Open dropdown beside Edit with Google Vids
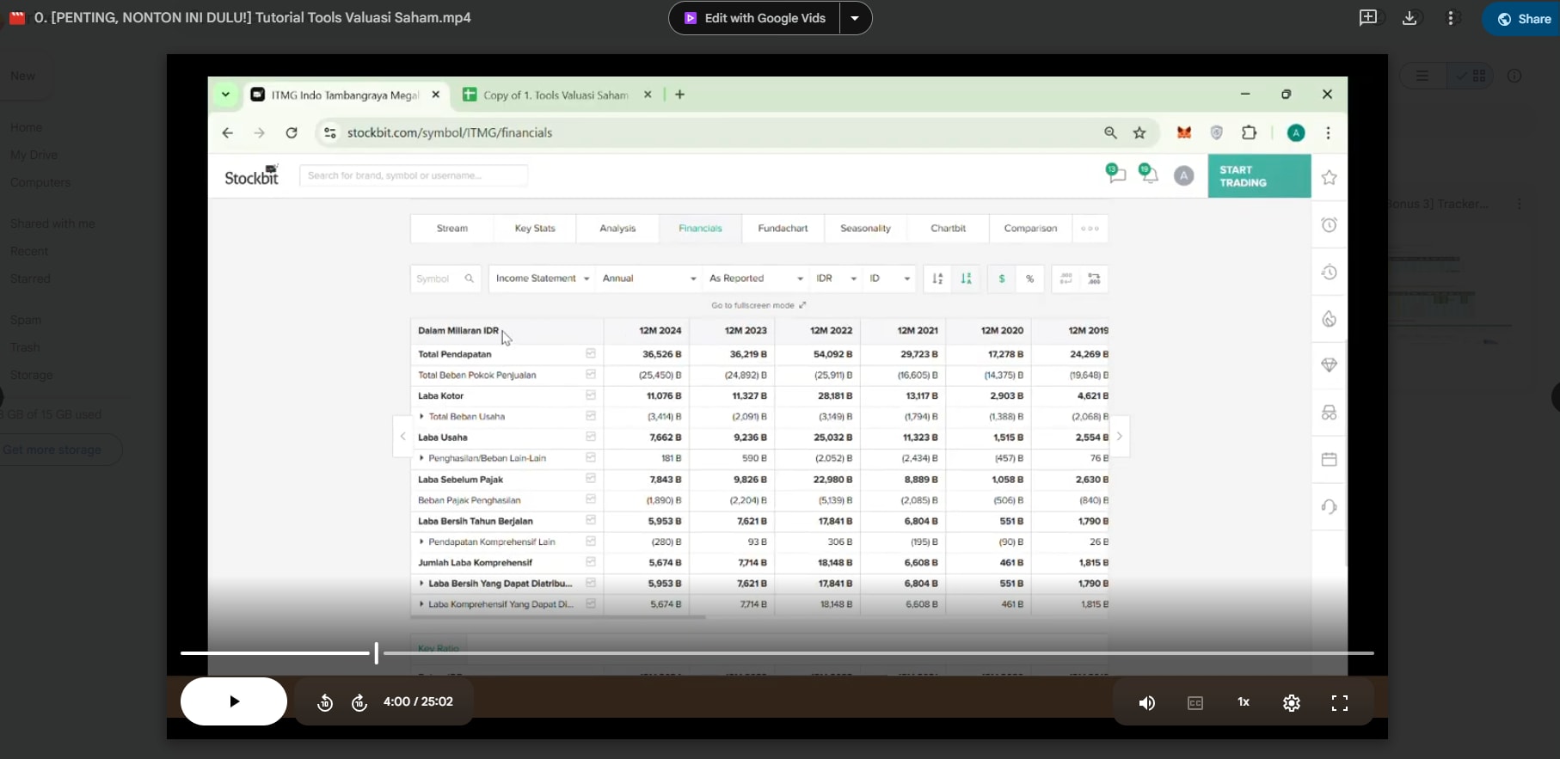 [x=855, y=18]
